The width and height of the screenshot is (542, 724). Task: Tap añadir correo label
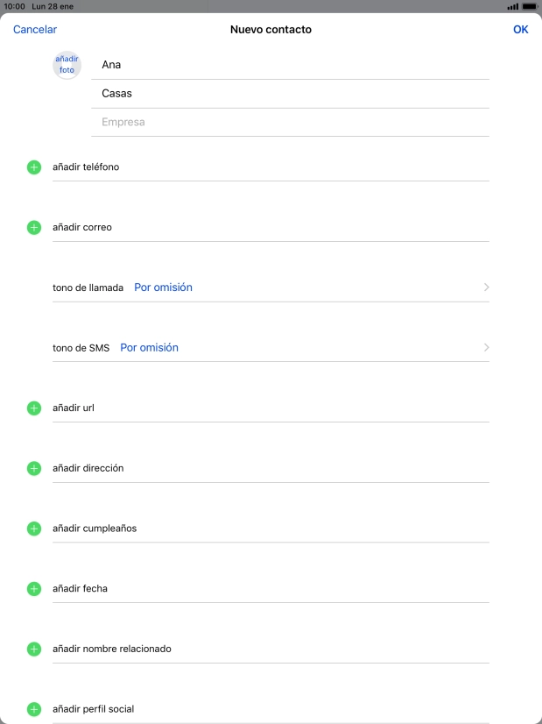(82, 228)
